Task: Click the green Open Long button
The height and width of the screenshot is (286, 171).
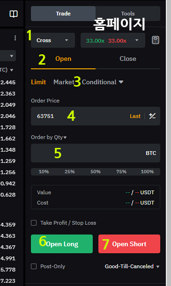Action: click(x=62, y=244)
